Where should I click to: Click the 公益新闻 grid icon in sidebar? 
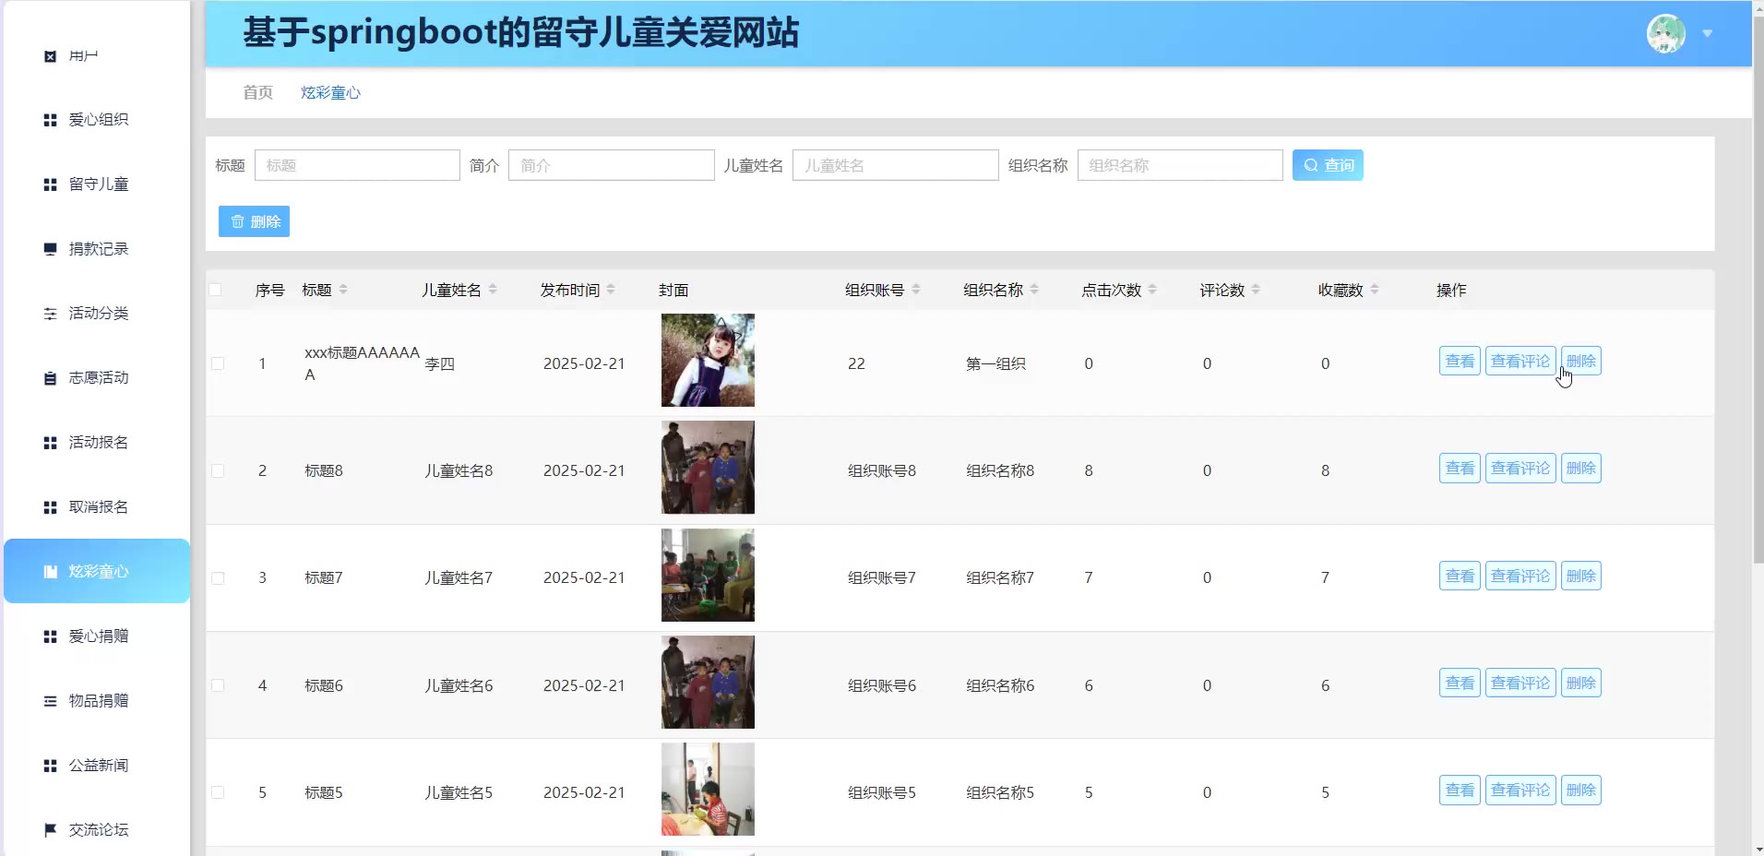click(50, 766)
